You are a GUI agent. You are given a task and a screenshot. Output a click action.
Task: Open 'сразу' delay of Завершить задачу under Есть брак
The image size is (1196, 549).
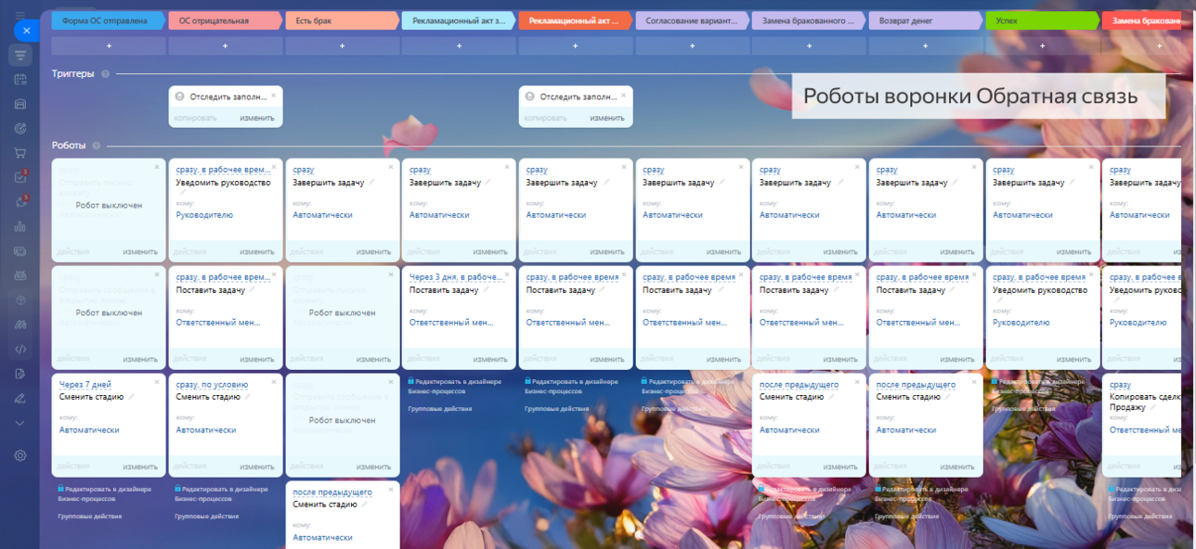click(304, 170)
